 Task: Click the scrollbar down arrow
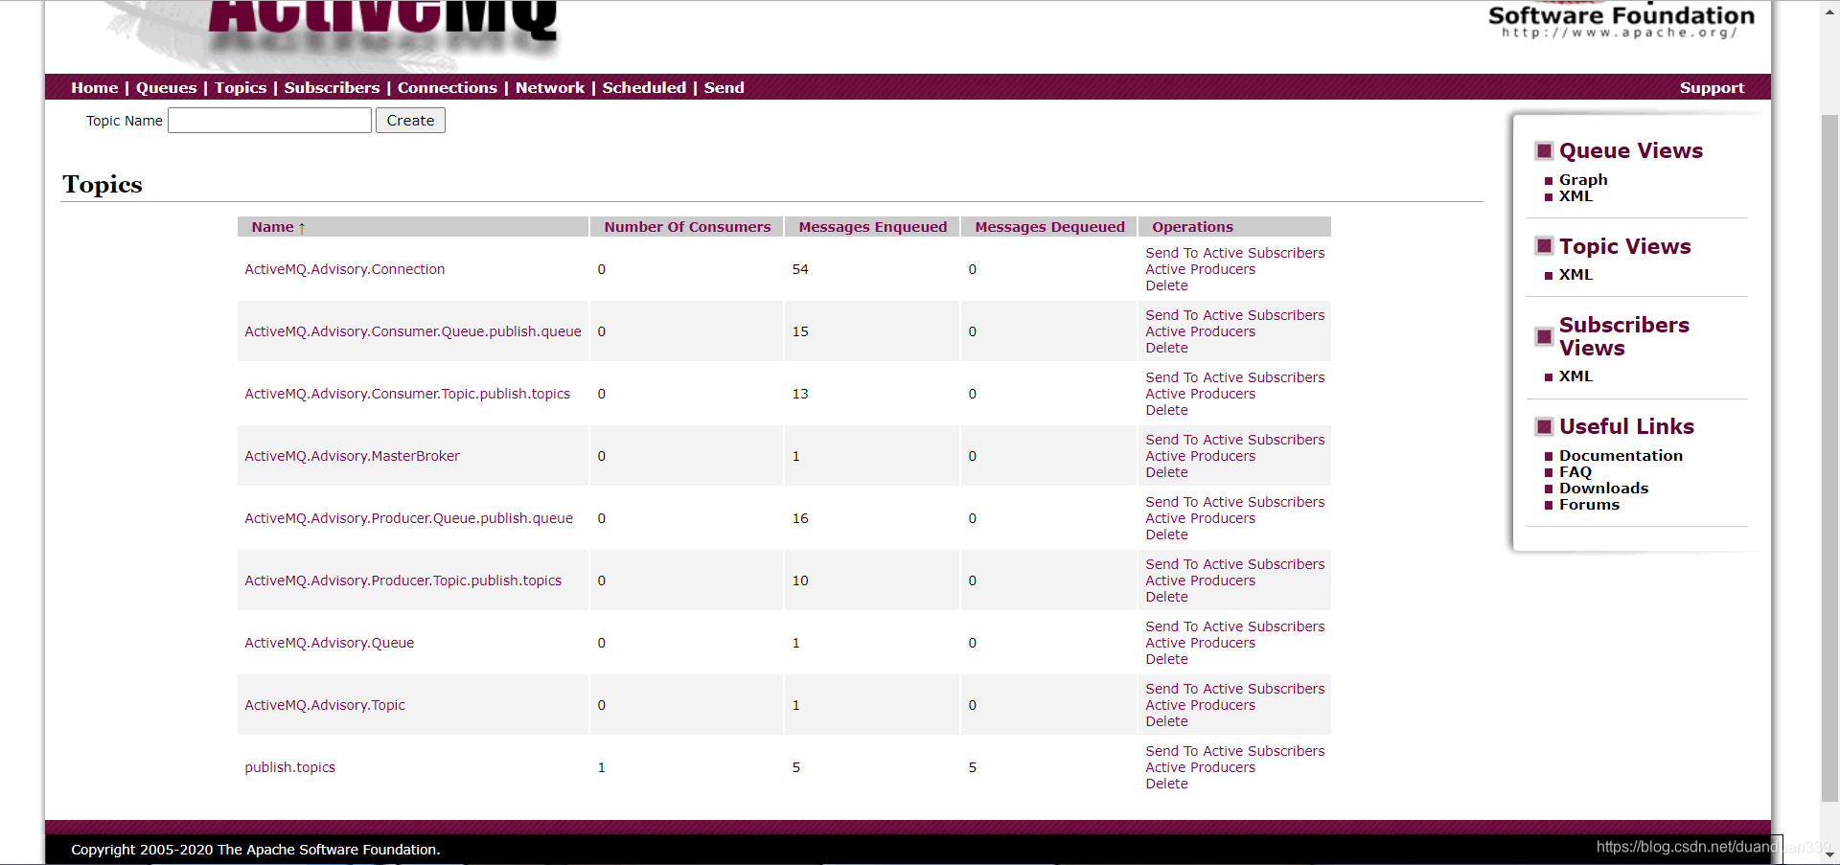point(1829,854)
